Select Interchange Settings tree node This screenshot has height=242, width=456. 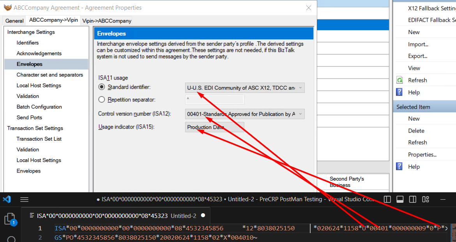click(31, 32)
